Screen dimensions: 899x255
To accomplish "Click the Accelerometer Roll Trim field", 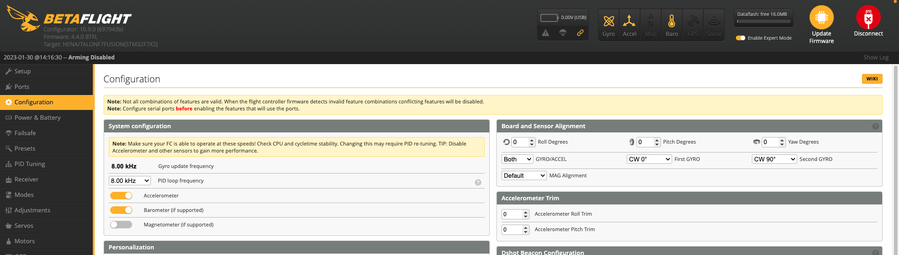I will [x=516, y=214].
